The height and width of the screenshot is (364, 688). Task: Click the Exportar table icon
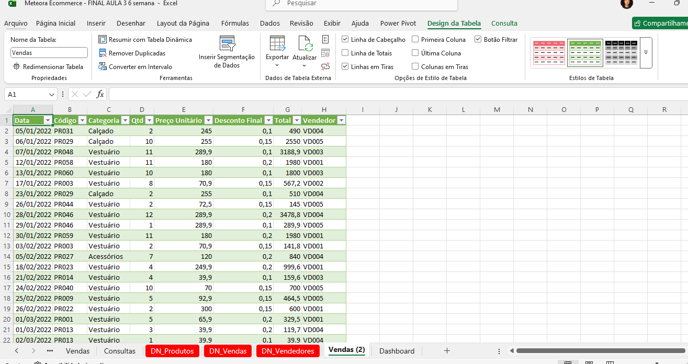pos(277,43)
